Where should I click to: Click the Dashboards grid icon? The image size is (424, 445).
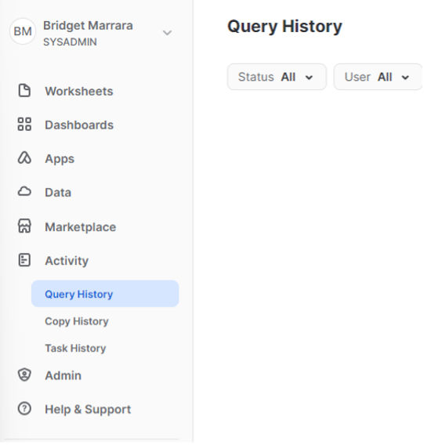pyautogui.click(x=24, y=125)
